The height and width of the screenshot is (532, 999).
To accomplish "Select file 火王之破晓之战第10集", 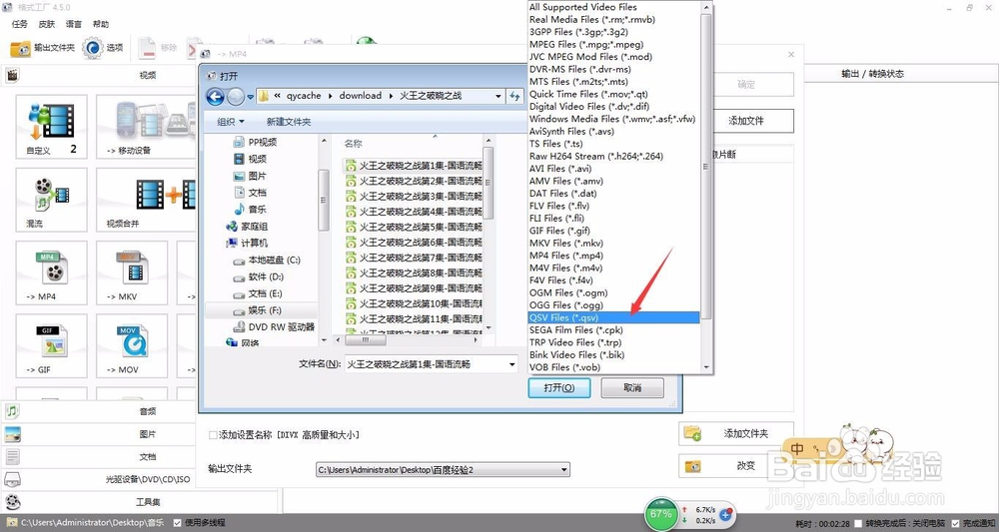I will 414,303.
